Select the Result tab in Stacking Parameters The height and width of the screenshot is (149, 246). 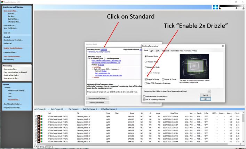pos(146,51)
